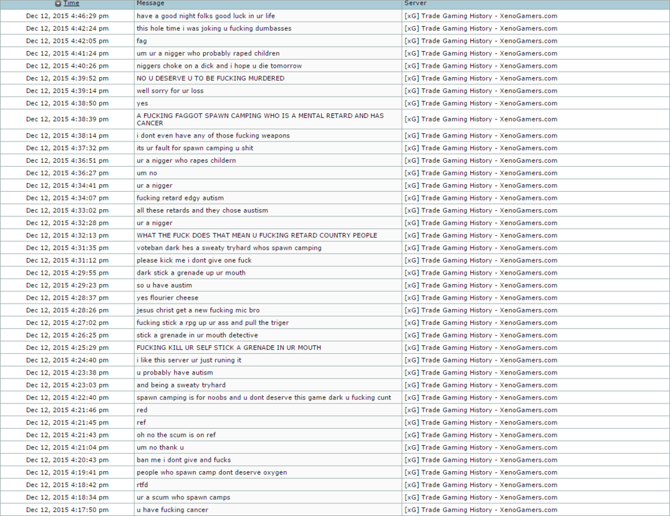Viewport: 670px width, 516px height.
Task: Select message 'and being a sweaty tryhard'
Action: click(181, 385)
